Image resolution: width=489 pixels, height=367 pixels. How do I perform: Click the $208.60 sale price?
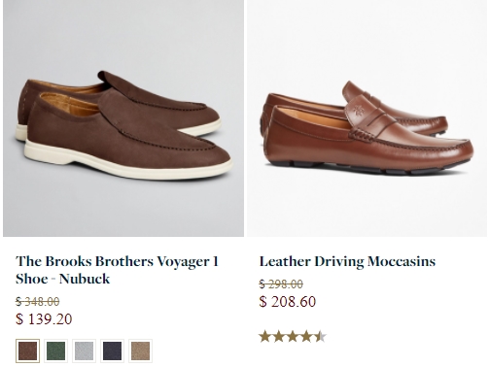pyautogui.click(x=288, y=302)
